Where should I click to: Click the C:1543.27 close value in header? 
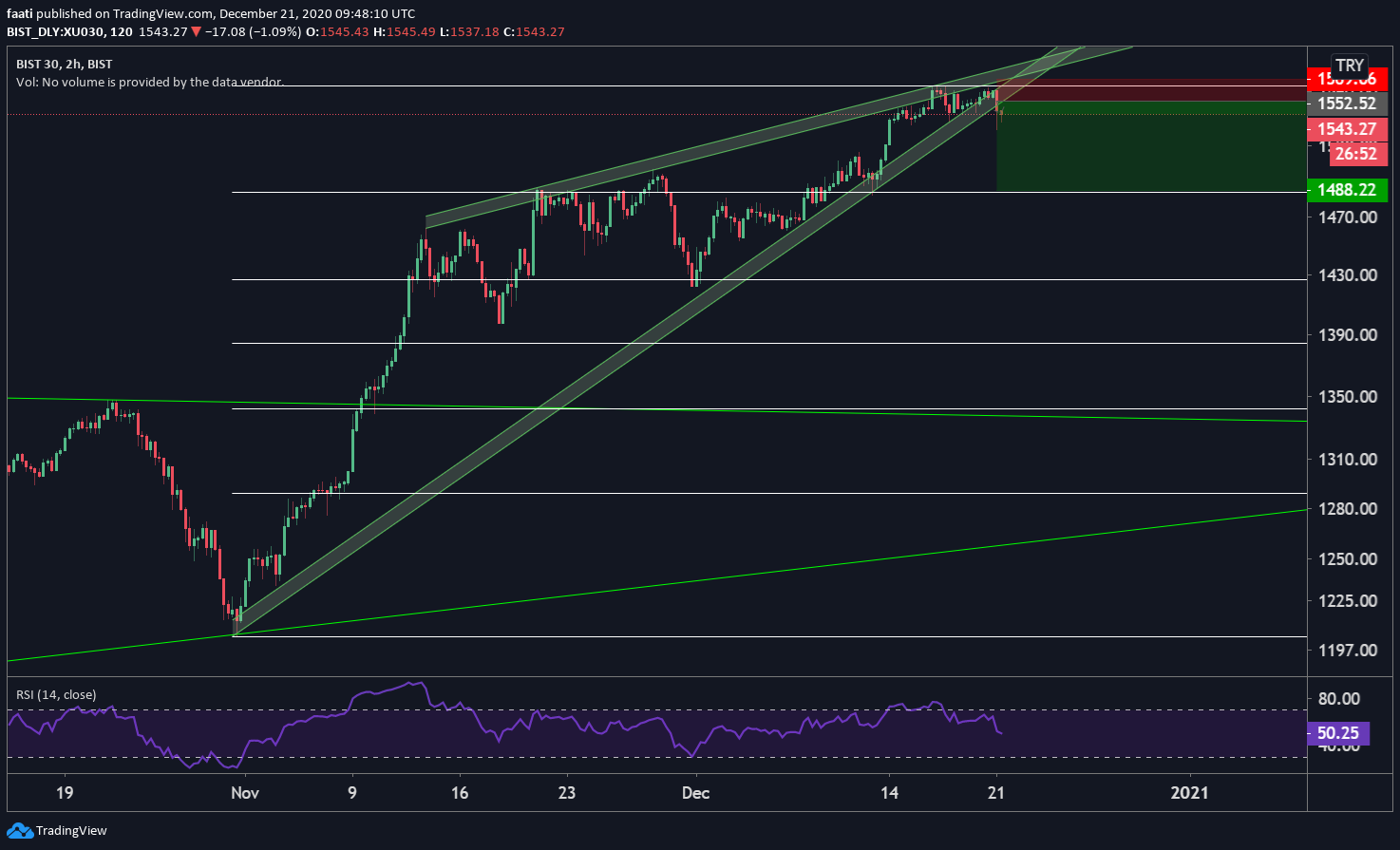[534, 31]
